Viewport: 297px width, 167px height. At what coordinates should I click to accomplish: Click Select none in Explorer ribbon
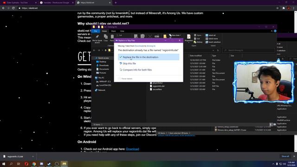[x=212, y=39]
